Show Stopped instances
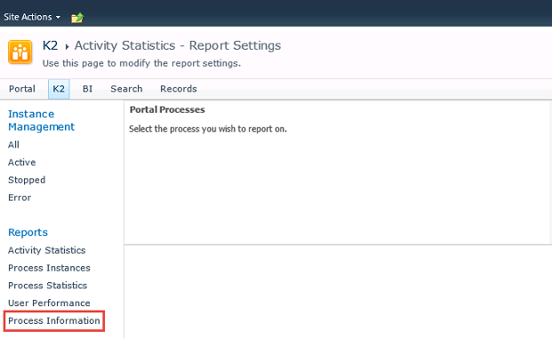Viewport: 552px width, 339px height. [x=27, y=180]
